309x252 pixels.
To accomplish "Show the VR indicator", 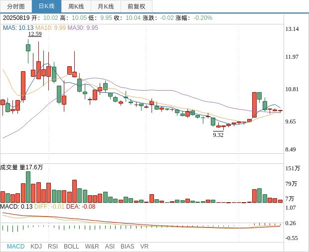I will pos(144,247).
